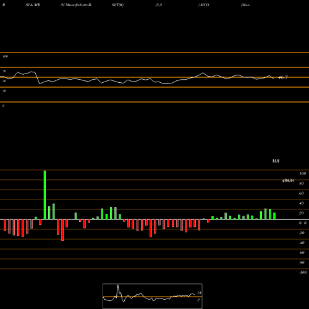The height and width of the screenshot is (309, 309).
Task: Click the 'SI MunafaSutraR' header text
Action: 76,5
